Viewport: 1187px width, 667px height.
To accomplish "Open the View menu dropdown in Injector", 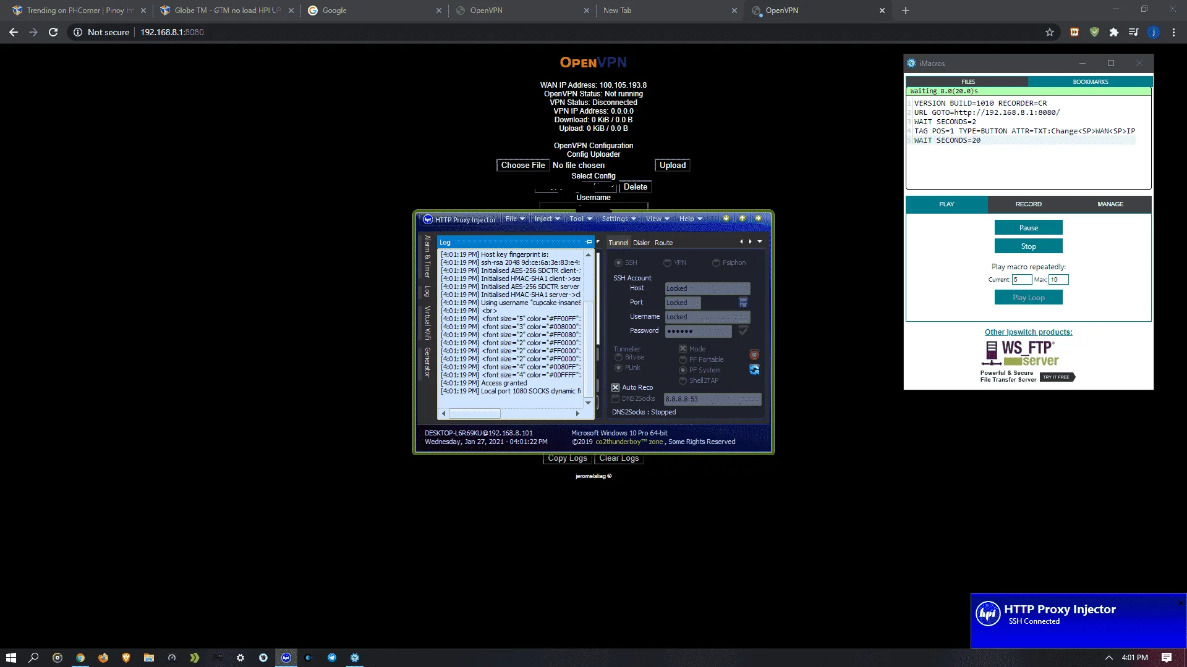I will (657, 219).
